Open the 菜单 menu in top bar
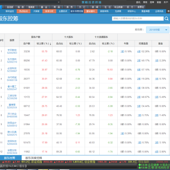The height and width of the screenshot is (170, 170). pyautogui.click(x=152, y=2)
